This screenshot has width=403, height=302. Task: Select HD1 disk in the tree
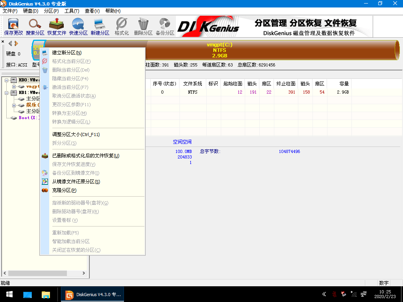(x=29, y=92)
